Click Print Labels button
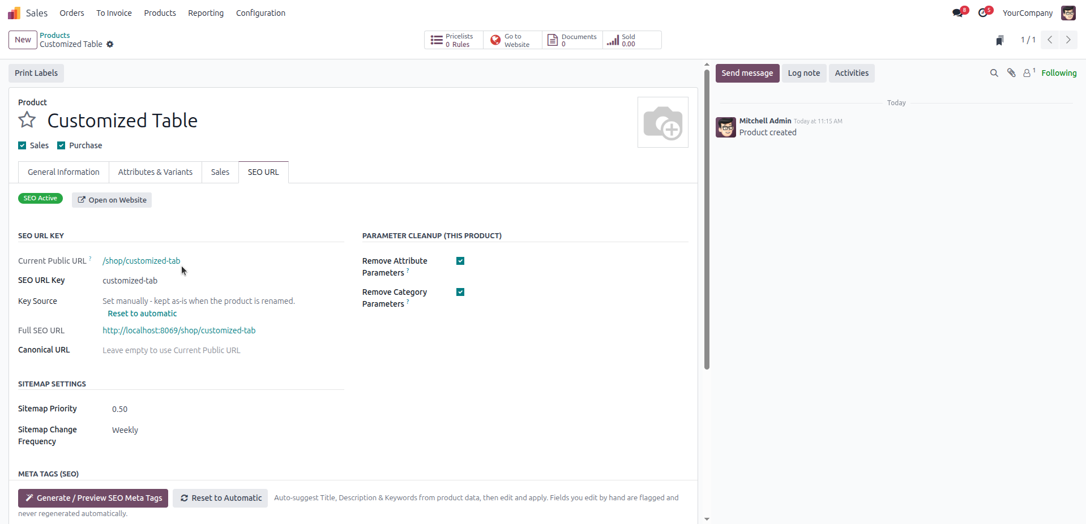The image size is (1086, 524). click(x=36, y=73)
